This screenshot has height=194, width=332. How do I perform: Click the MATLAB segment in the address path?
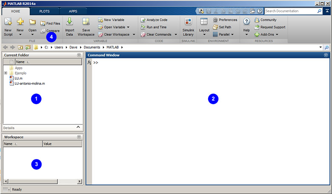(112, 47)
